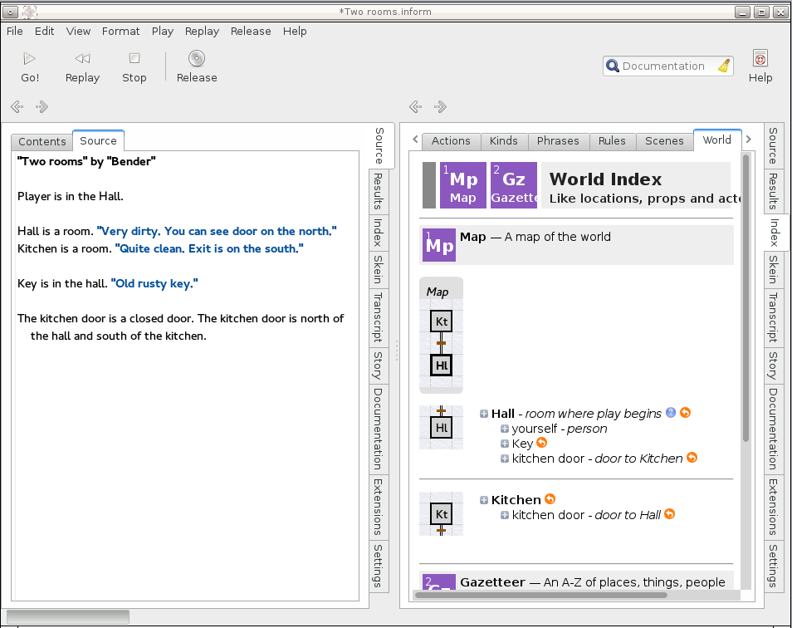Screen dimensions: 792x628
Task: Click the purple Map section button
Action: (x=462, y=185)
